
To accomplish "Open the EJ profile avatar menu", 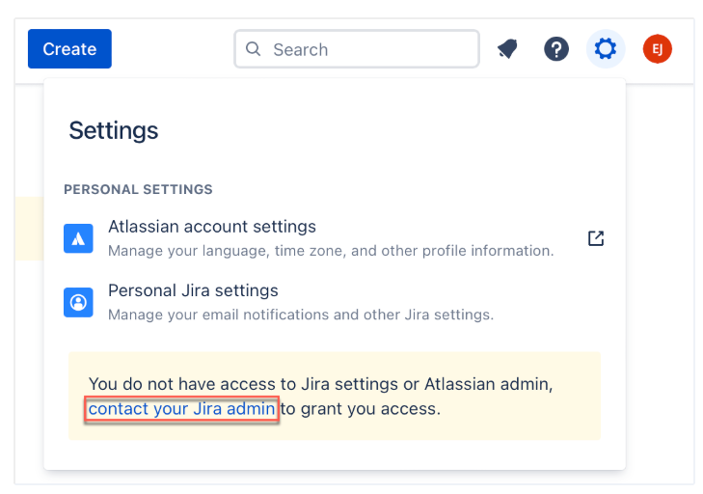I will (658, 49).
